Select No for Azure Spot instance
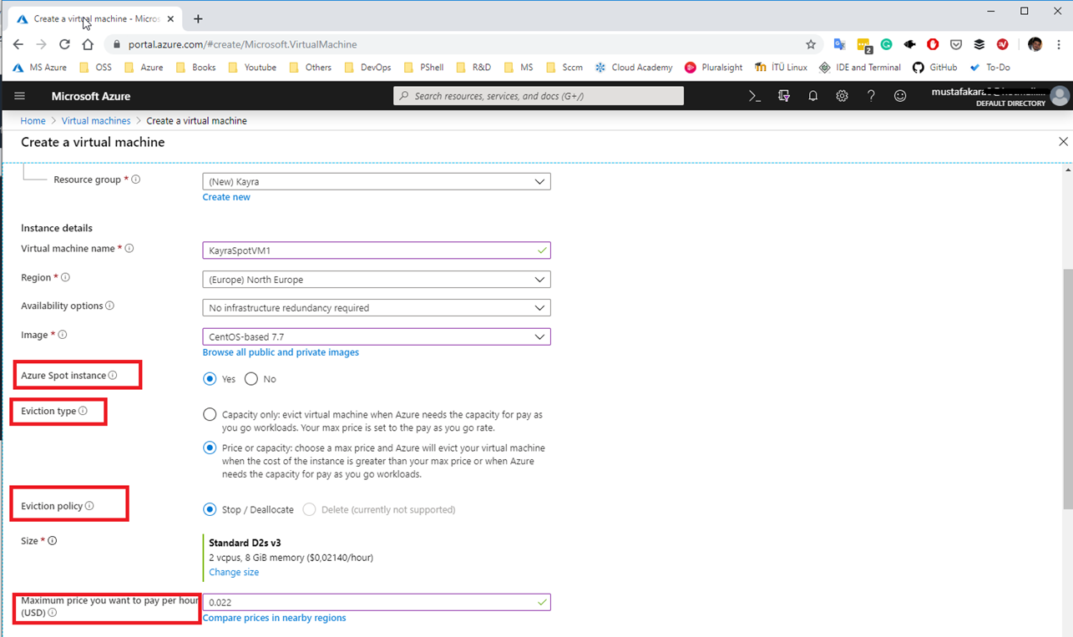1073x637 pixels. tap(251, 379)
